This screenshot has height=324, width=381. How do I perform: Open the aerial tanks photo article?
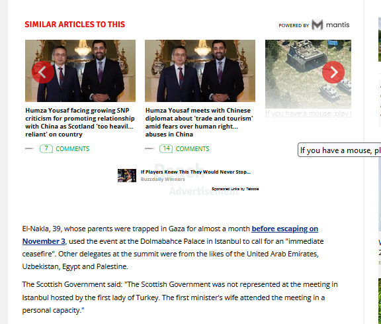point(308,74)
